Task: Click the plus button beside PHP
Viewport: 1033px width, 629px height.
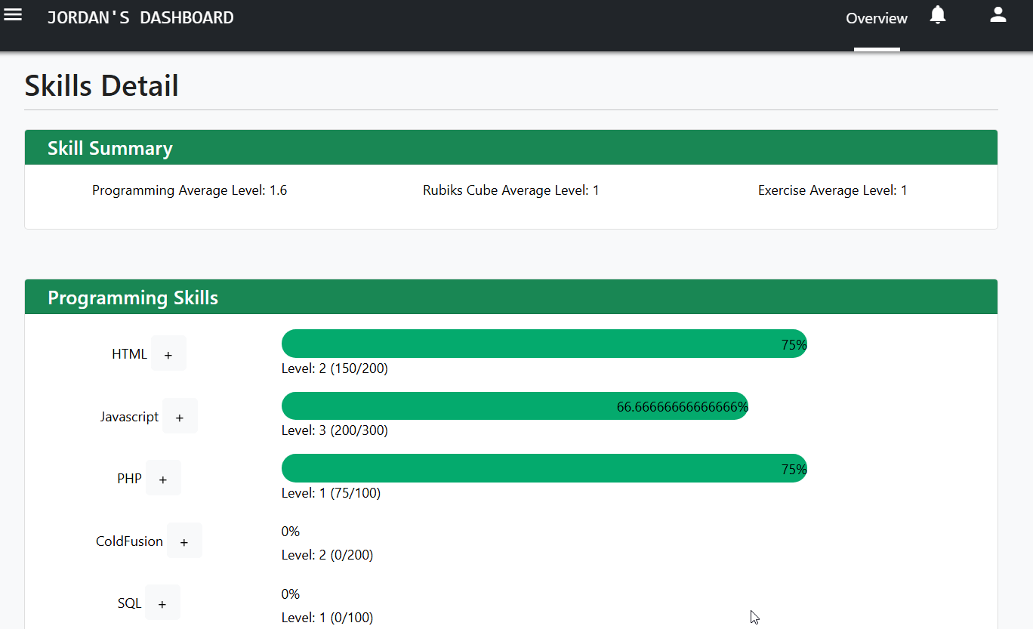Action: 163,479
